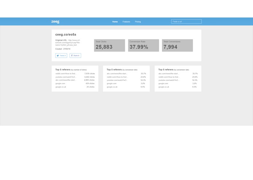
Task: Open google.com referer with 439 clicks
Action: (x=60, y=83)
